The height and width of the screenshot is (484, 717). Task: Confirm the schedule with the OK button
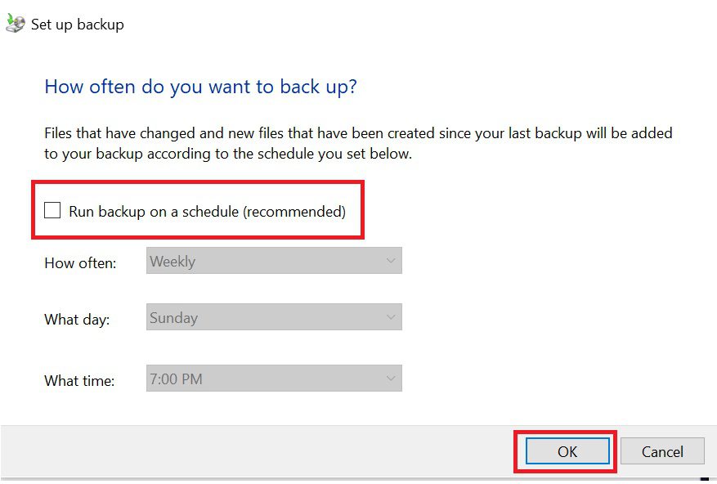[567, 451]
